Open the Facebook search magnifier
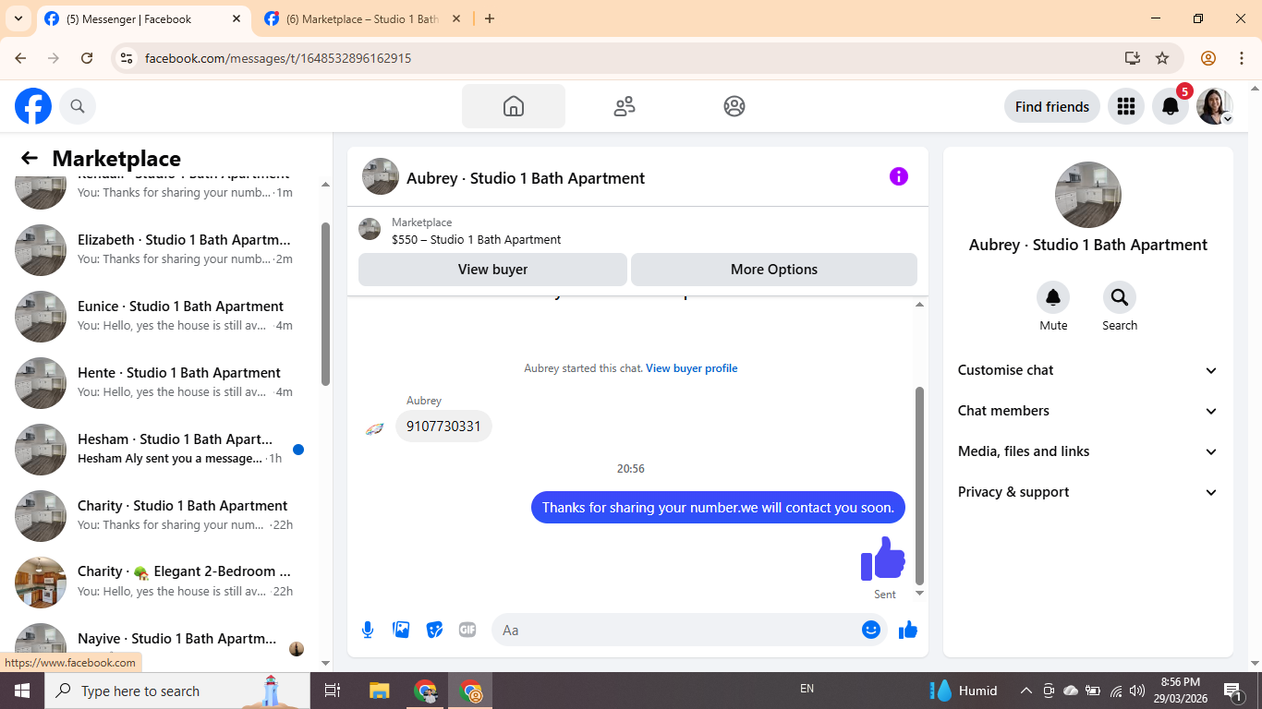 pyautogui.click(x=78, y=106)
